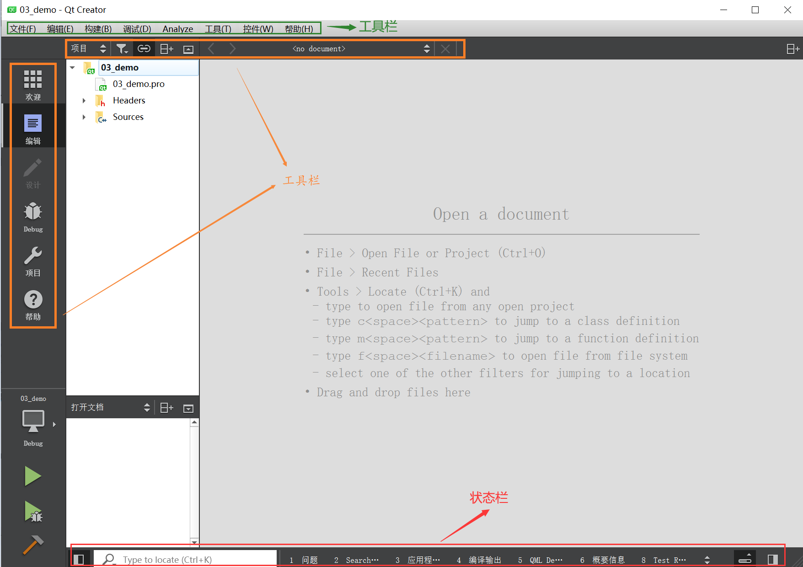The height and width of the screenshot is (567, 803).
Task: Split editor using top-right split icon
Action: 793,49
